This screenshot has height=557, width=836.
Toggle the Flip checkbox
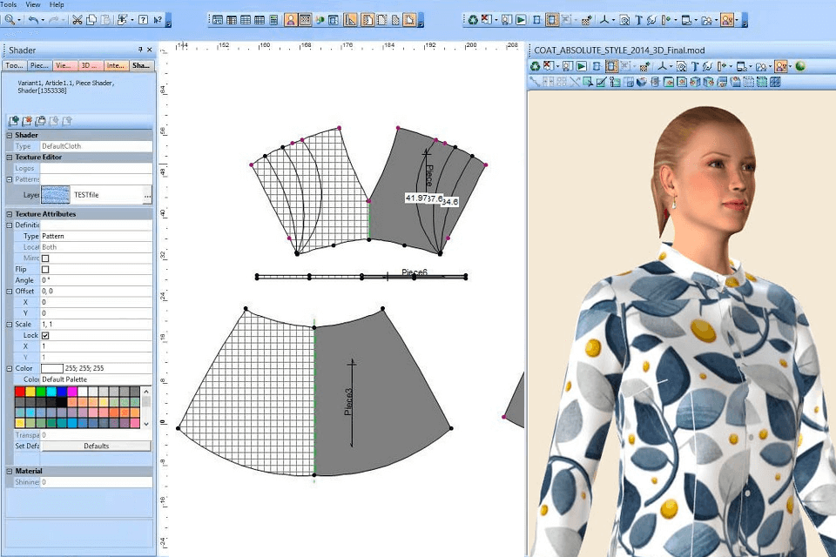point(45,269)
